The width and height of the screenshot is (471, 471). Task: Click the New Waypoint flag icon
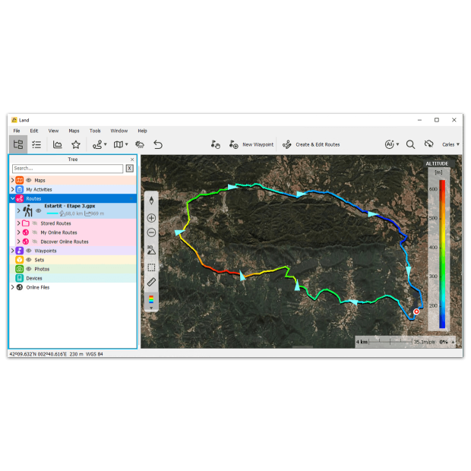[x=234, y=144]
